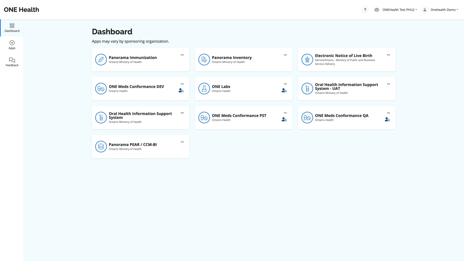This screenshot has width=464, height=261.
Task: Click Oral Health Information Support System - UAT icon
Action: (x=307, y=88)
